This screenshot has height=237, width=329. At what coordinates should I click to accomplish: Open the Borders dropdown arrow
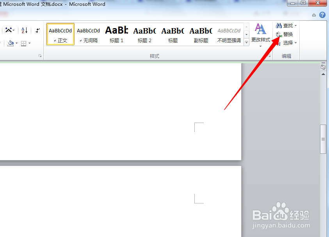pos(29,43)
